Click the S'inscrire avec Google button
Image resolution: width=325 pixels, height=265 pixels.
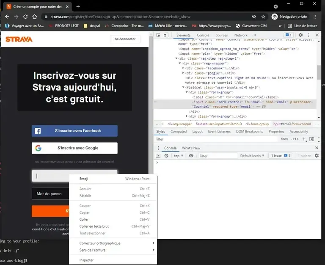pos(74,148)
